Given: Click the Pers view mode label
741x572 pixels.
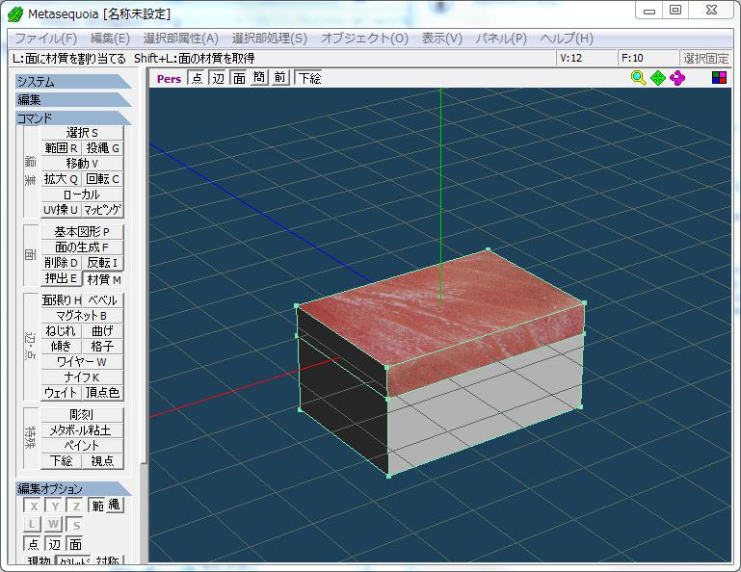Looking at the screenshot, I should (x=169, y=78).
